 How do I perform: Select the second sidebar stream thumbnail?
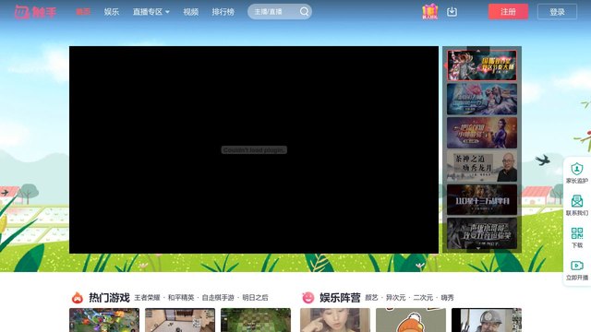pos(482,99)
